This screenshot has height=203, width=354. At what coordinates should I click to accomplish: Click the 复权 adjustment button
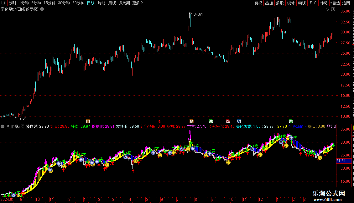point(258,3)
